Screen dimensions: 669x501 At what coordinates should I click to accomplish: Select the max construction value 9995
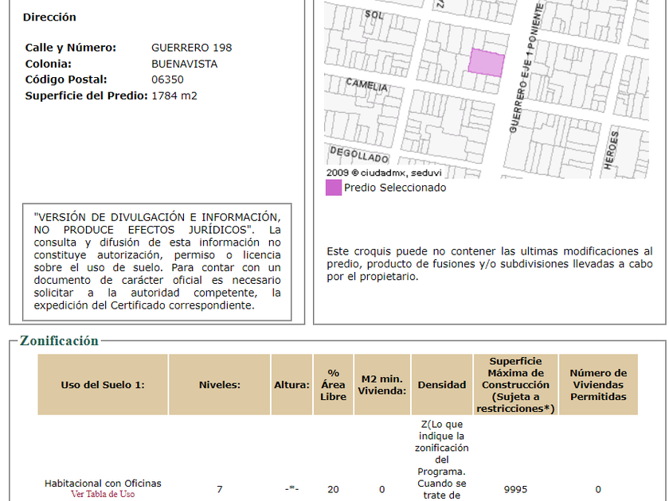pyautogui.click(x=515, y=490)
